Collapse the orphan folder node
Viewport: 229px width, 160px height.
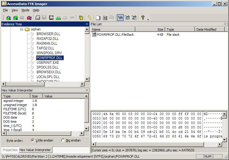point(21,29)
